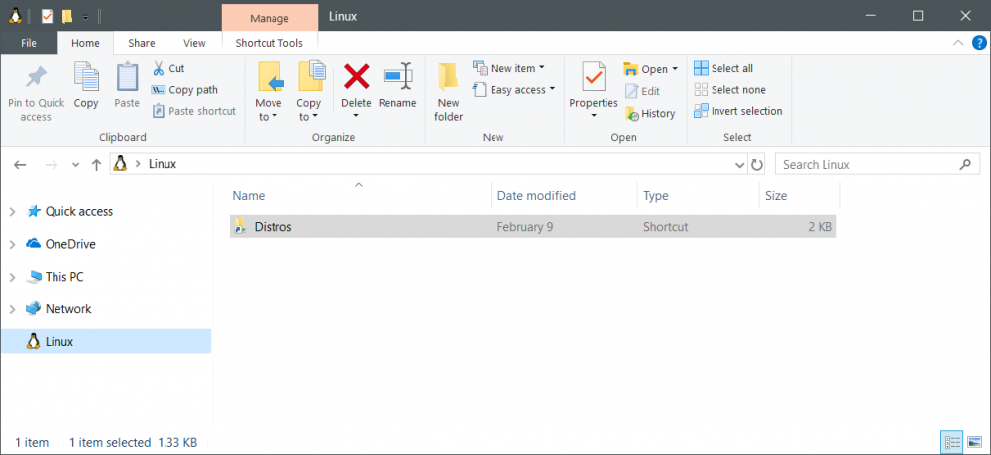Expand the Open dropdown arrow
This screenshot has width=991, height=455.
pyautogui.click(x=675, y=68)
